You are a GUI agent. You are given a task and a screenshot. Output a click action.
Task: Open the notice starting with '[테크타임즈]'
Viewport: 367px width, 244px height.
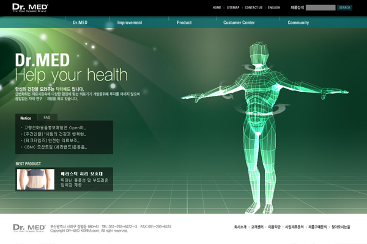52,140
